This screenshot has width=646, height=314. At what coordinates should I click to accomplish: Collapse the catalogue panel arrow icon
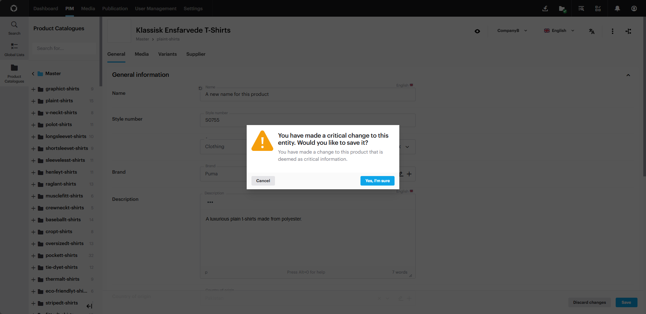click(89, 306)
